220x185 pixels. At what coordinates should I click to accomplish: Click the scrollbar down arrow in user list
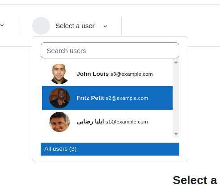(x=176, y=134)
